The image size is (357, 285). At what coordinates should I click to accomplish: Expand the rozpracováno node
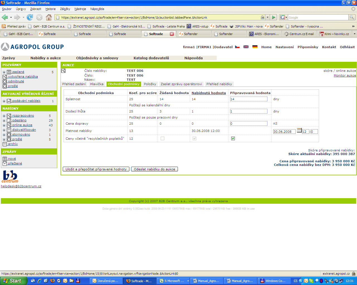coord(4,116)
